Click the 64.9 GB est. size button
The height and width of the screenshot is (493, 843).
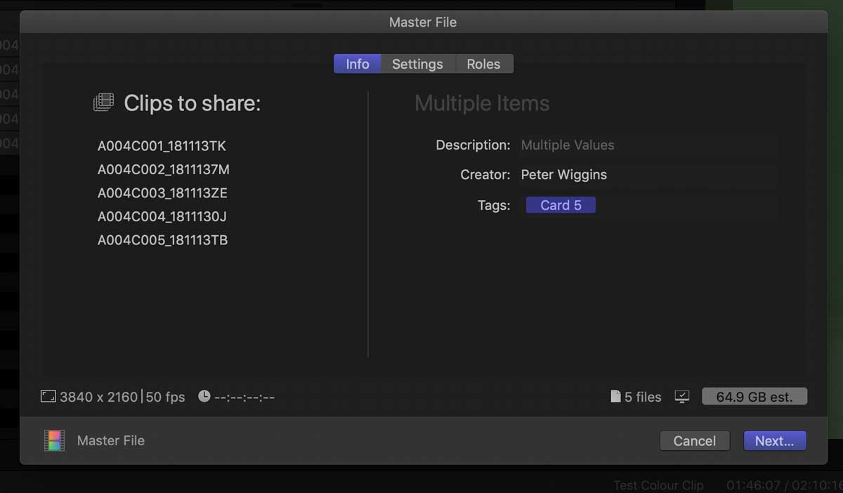point(754,397)
